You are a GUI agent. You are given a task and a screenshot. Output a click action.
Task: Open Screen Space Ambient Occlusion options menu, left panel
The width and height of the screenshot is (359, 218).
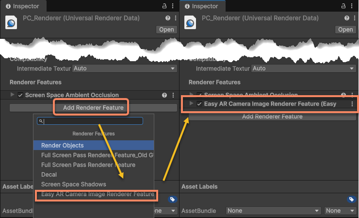tap(173, 95)
